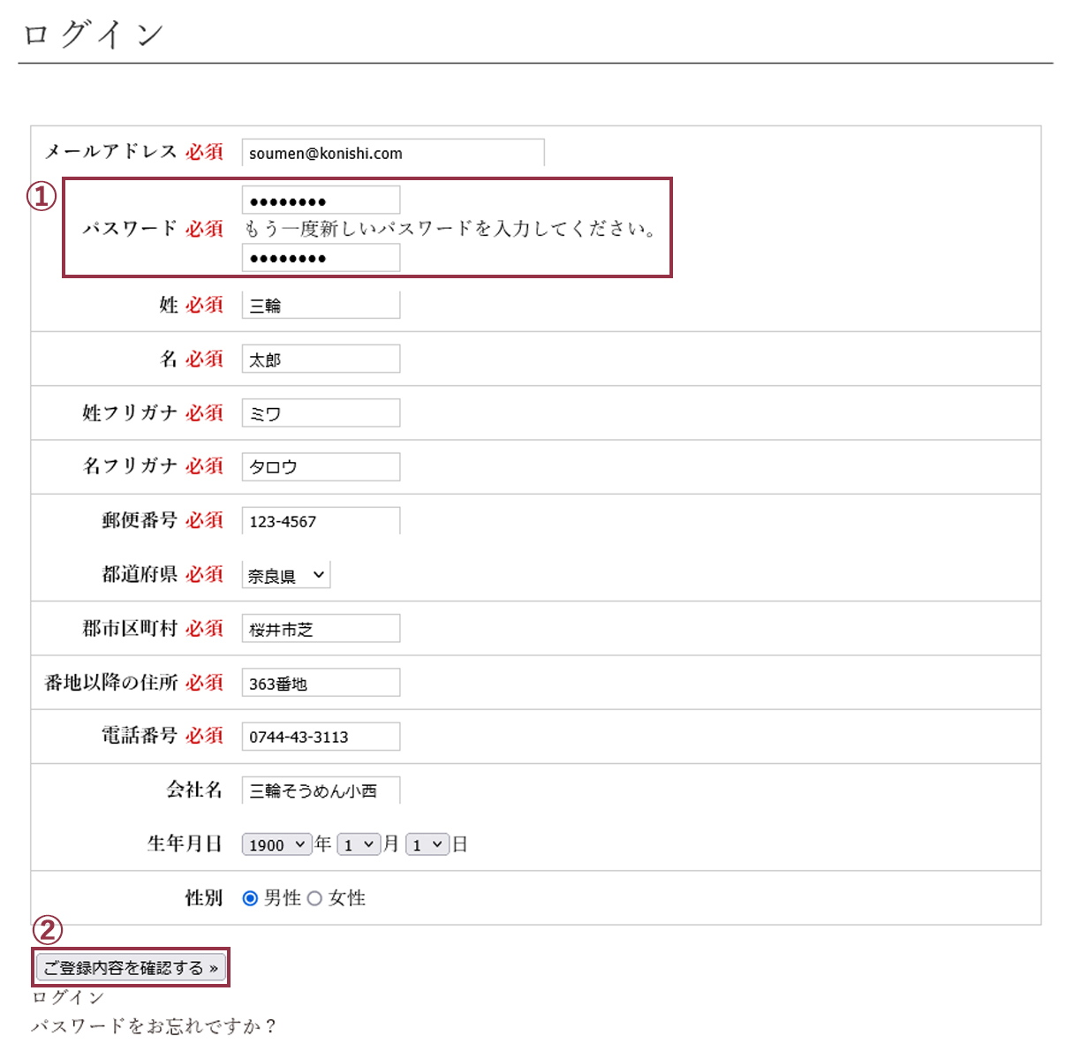This screenshot has height=1059, width=1089.
Task: Focus the メールアドレス email field
Action: pyautogui.click(x=392, y=153)
